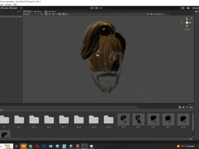
Task: Lock the scene gizmo rotation
Action: [192, 18]
